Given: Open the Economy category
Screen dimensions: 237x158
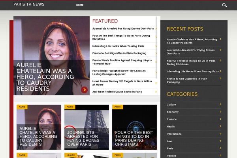Looking at the screenshot, I should click(173, 112).
